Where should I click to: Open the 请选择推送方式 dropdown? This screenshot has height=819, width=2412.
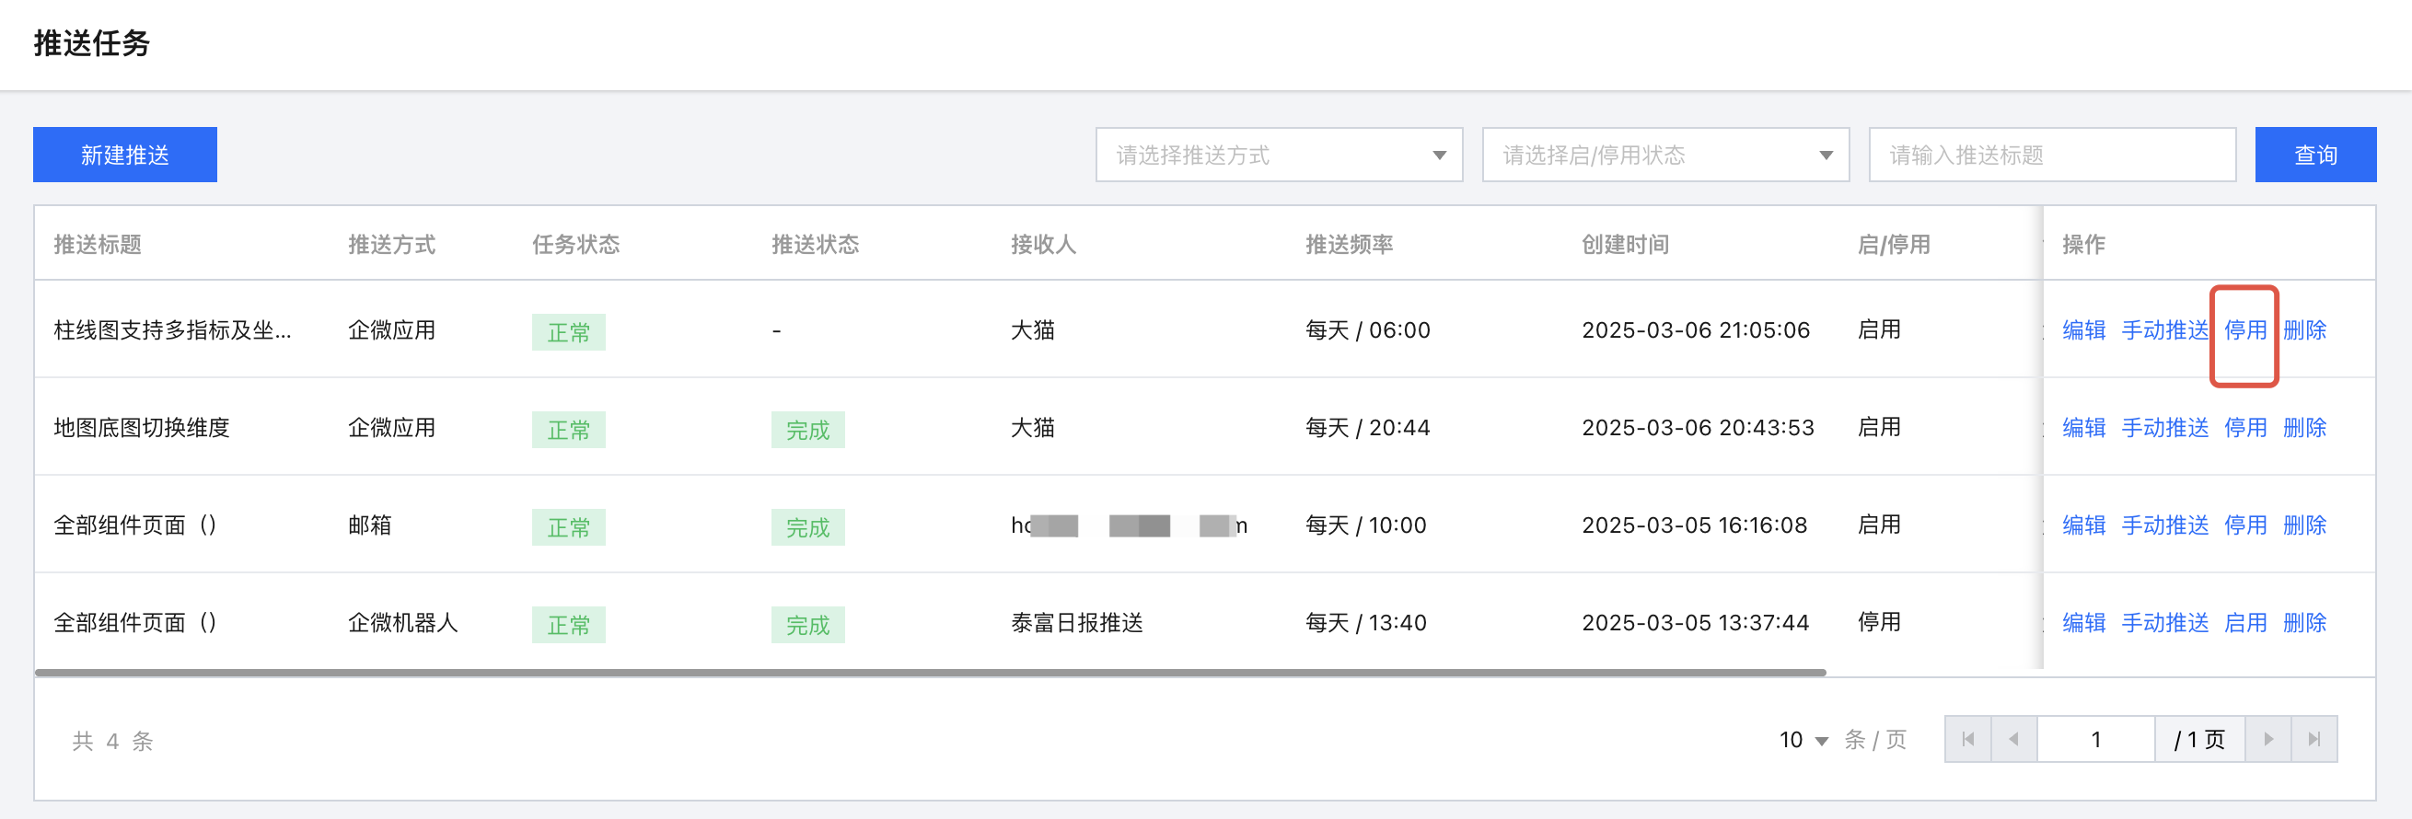1278,155
